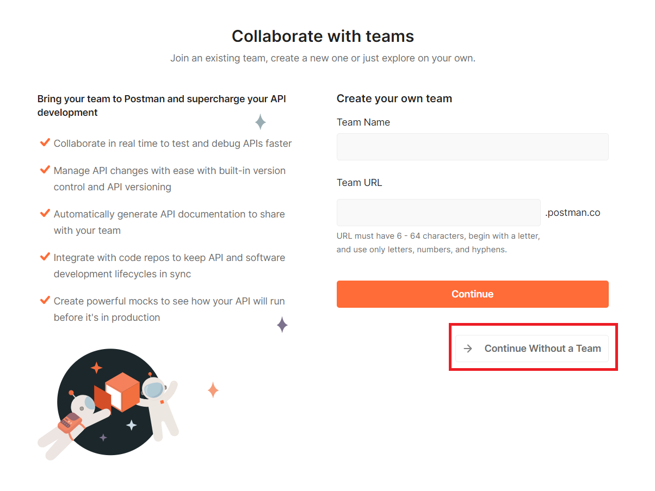Viewport: 655px width, 491px height.
Task: Click the purple sparkle star below the checklist
Action: point(282,325)
